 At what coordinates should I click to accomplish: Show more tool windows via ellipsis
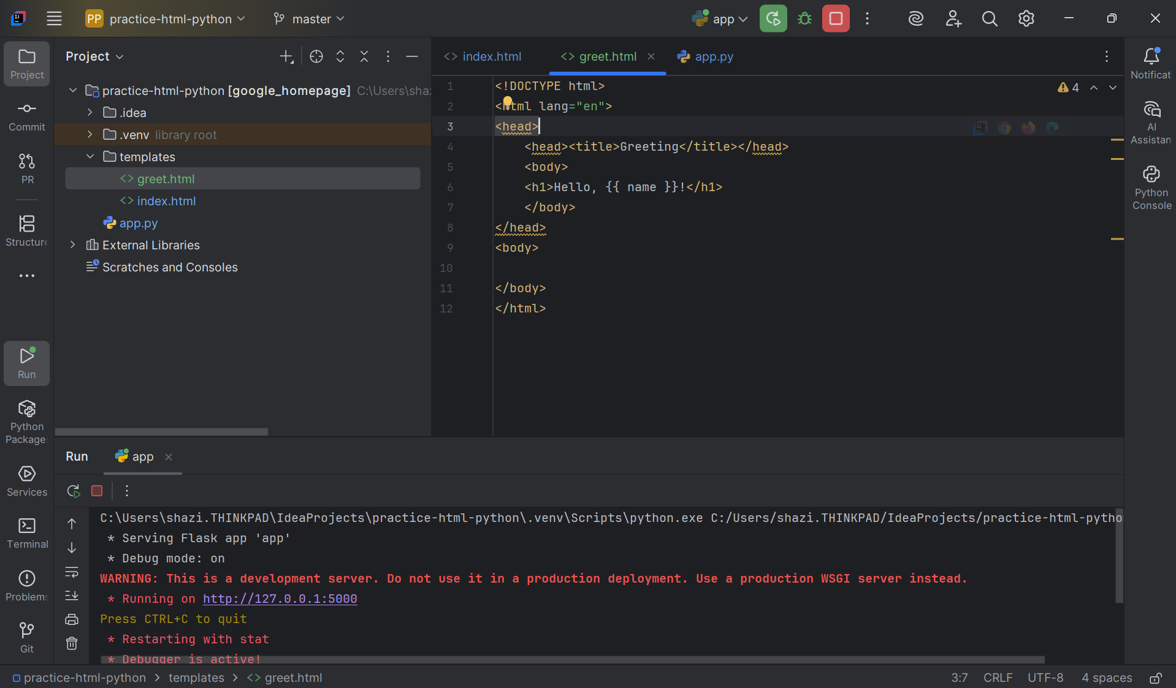tap(27, 276)
